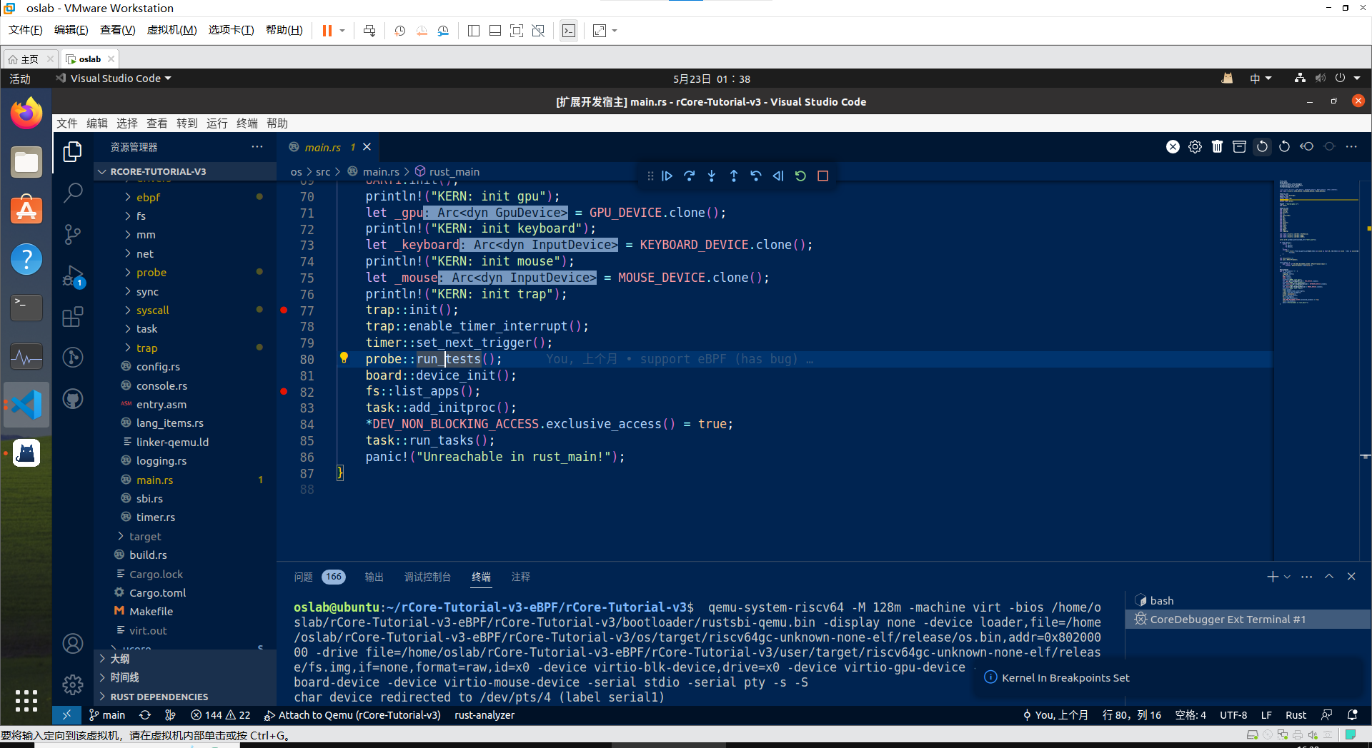Close the main.rs editor tab
The image size is (1372, 748).
pyautogui.click(x=367, y=147)
